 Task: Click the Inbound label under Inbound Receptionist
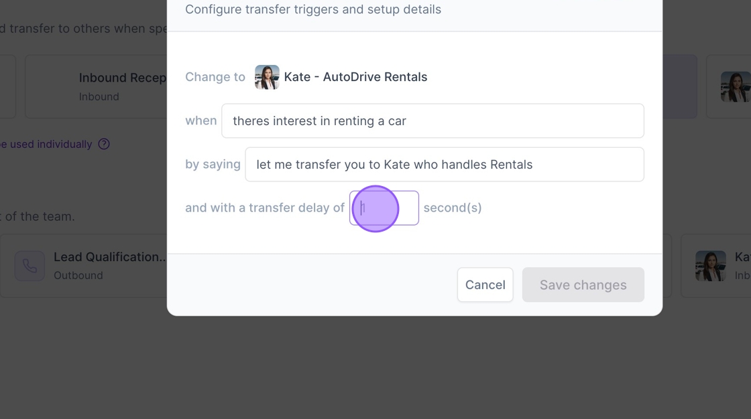click(x=99, y=96)
